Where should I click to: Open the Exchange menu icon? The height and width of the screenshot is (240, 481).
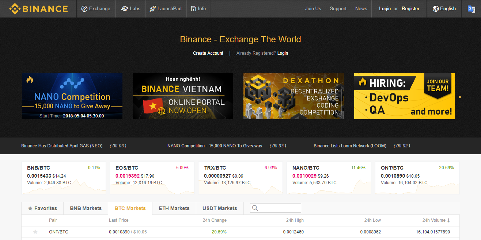84,9
